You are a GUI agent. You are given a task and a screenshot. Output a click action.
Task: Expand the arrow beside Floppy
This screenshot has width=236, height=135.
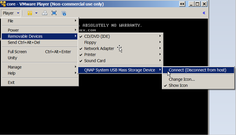click(160, 42)
